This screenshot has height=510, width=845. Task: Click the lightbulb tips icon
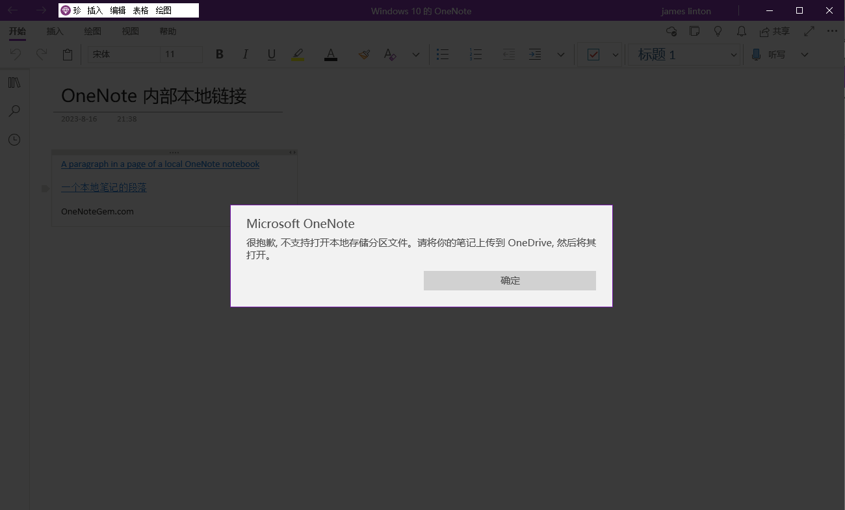[x=718, y=31]
